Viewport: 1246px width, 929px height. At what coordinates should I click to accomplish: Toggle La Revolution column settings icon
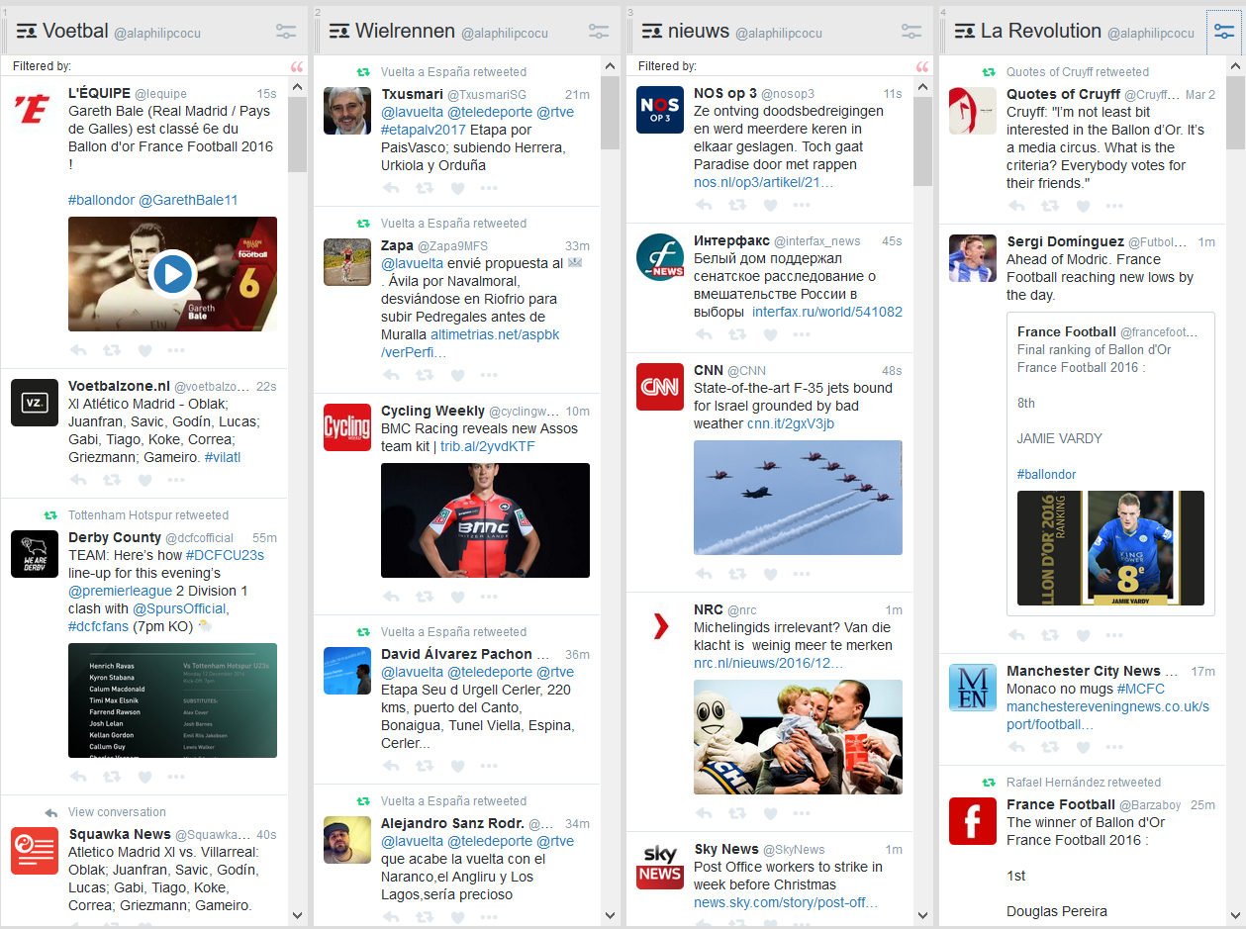[x=1224, y=32]
